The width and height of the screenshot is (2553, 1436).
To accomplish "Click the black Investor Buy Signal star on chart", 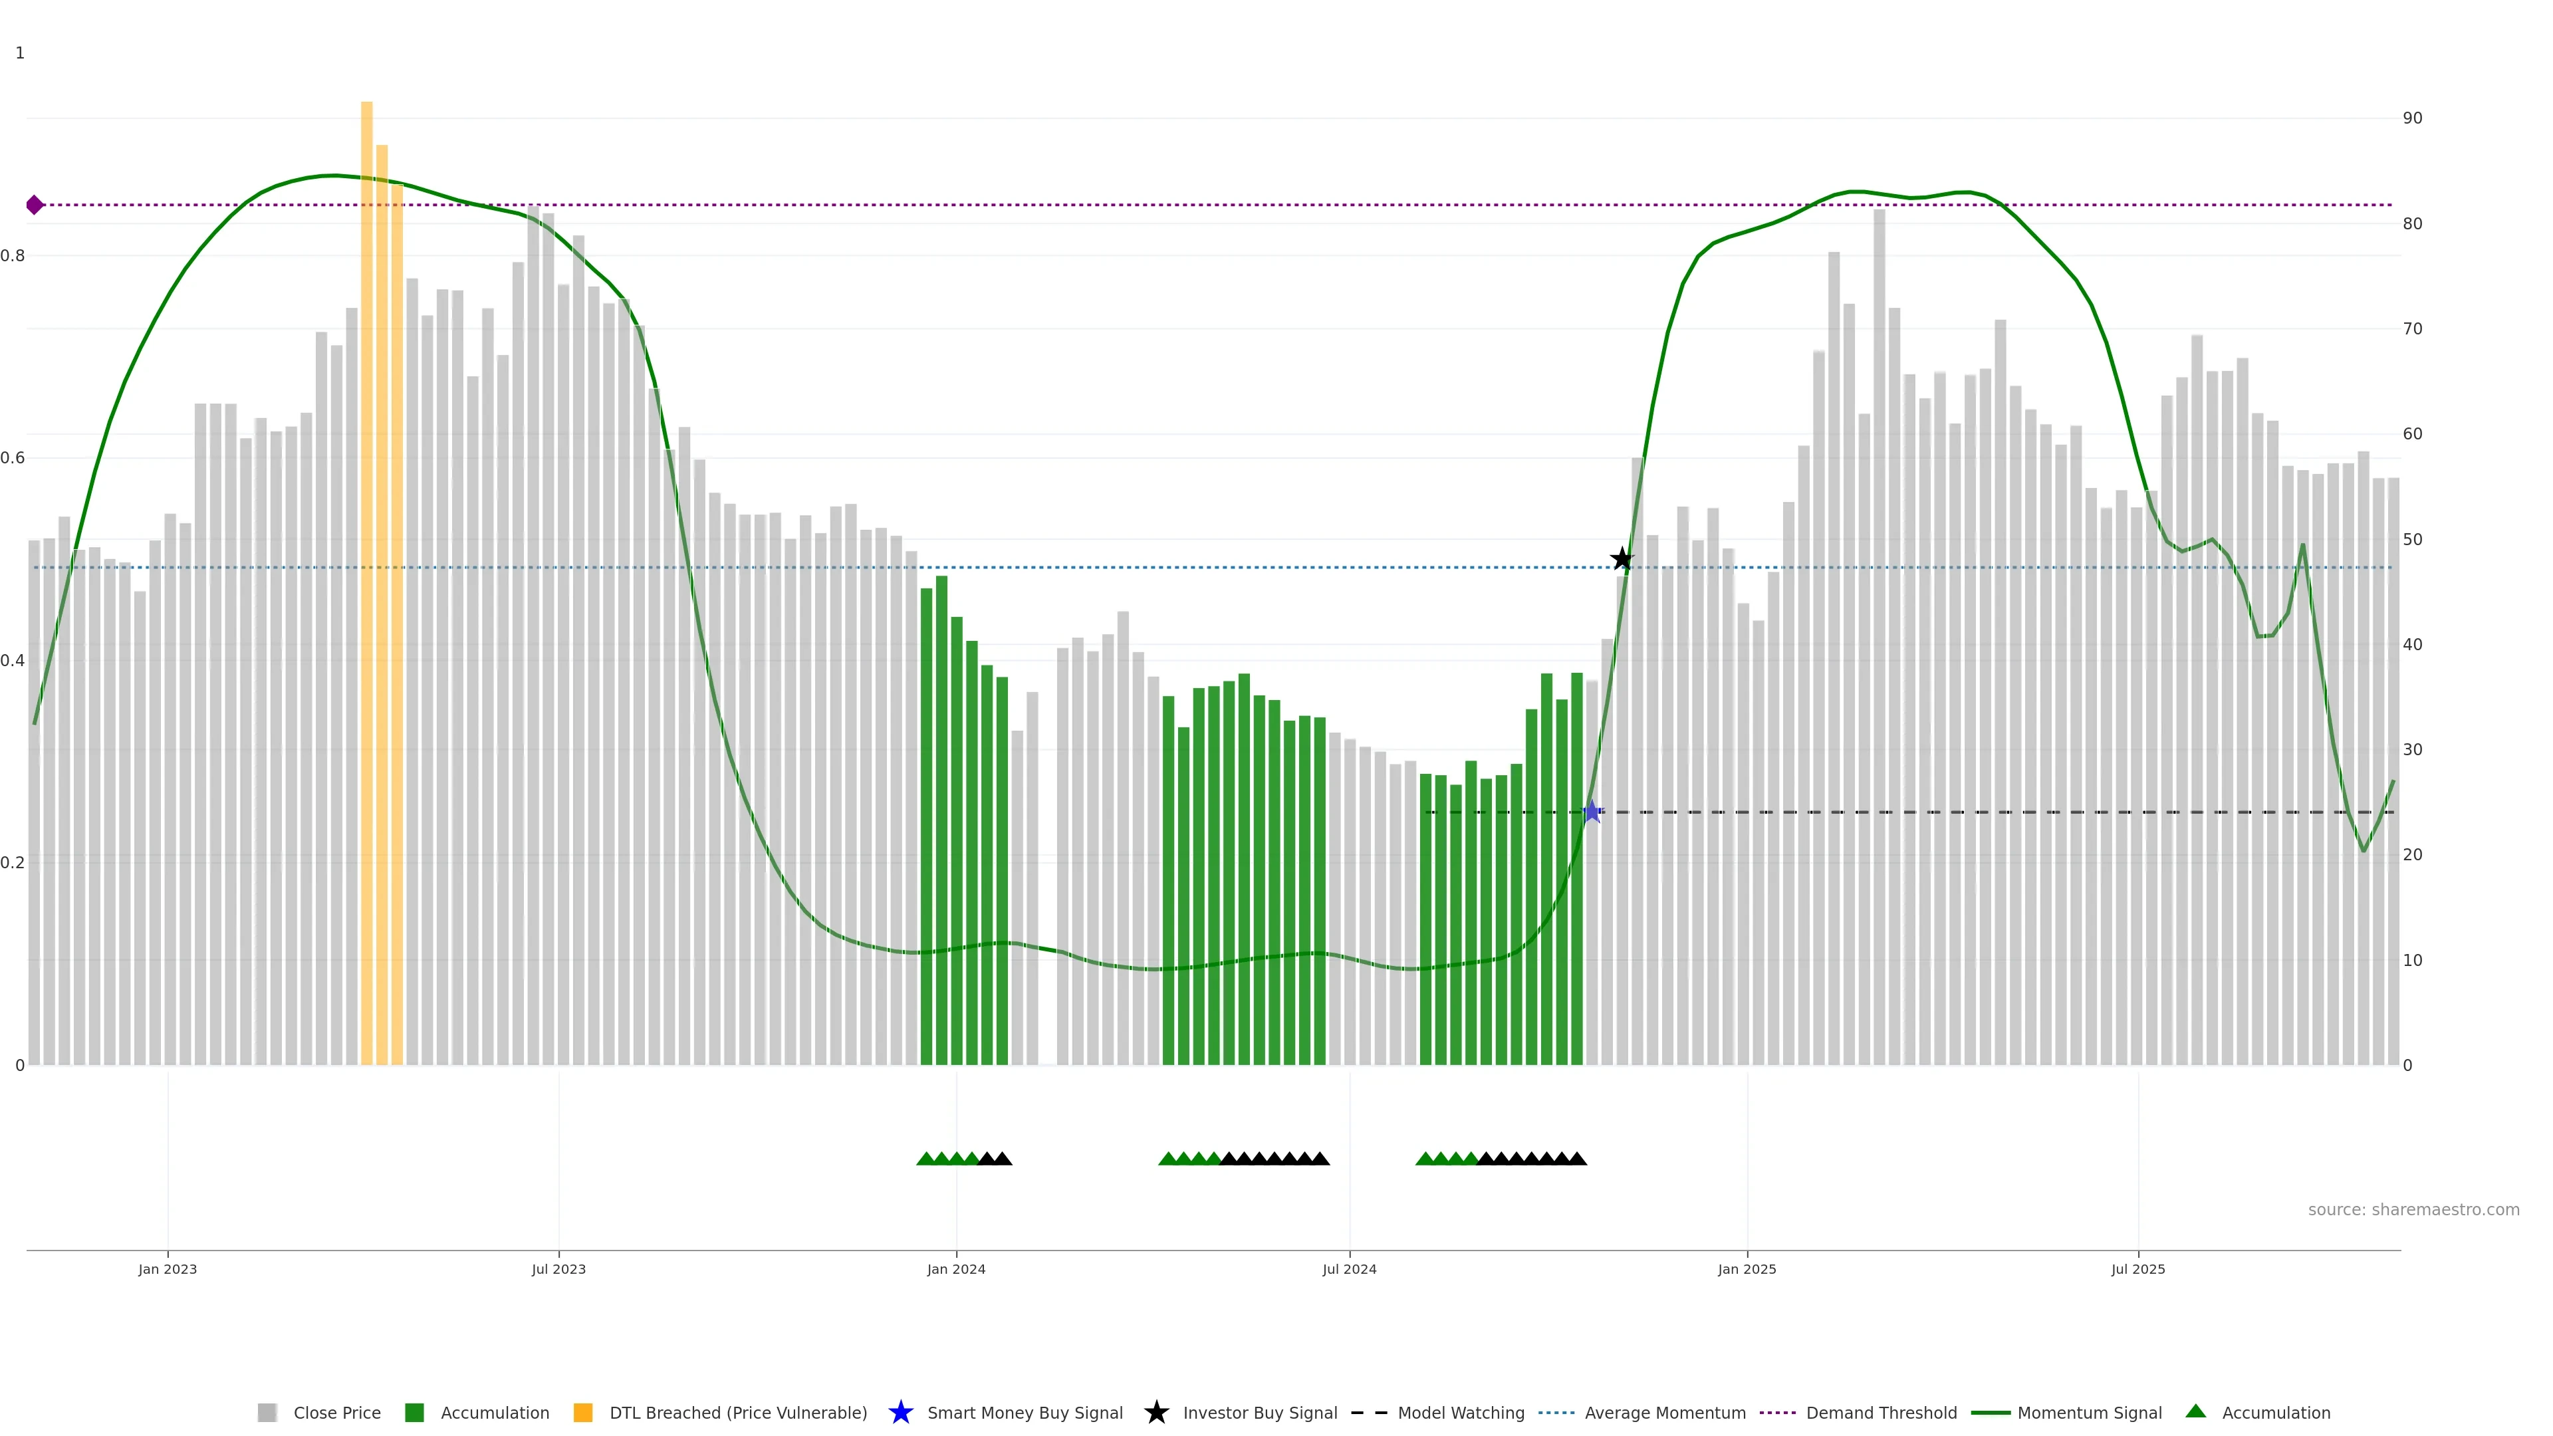I will coord(1622,559).
